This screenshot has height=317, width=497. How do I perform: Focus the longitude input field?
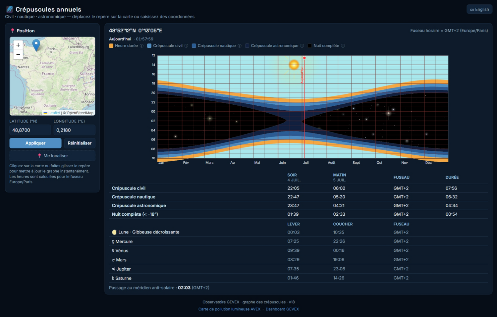coord(74,130)
